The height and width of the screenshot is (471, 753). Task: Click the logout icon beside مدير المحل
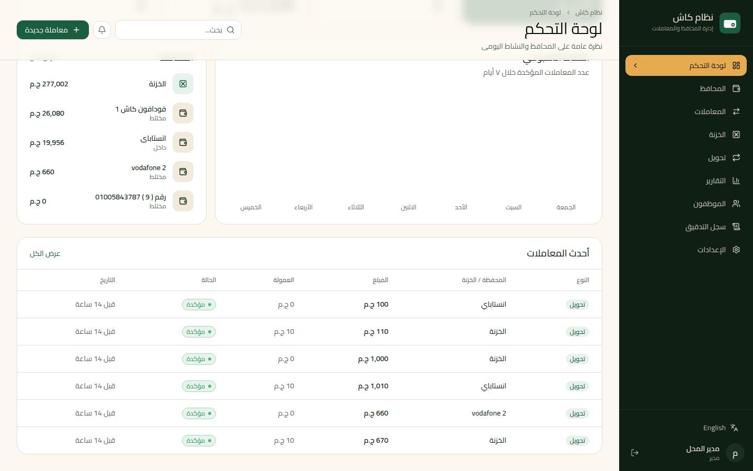(635, 453)
